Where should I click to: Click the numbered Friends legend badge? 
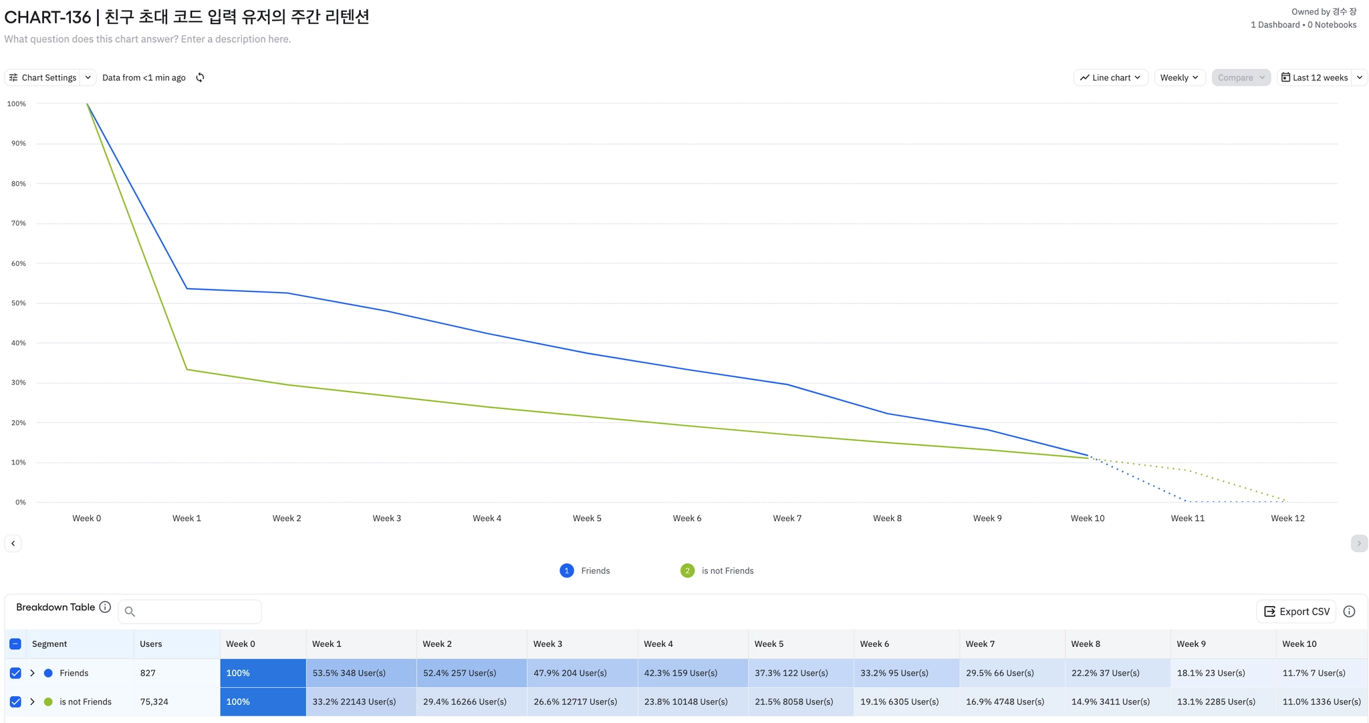pos(566,571)
